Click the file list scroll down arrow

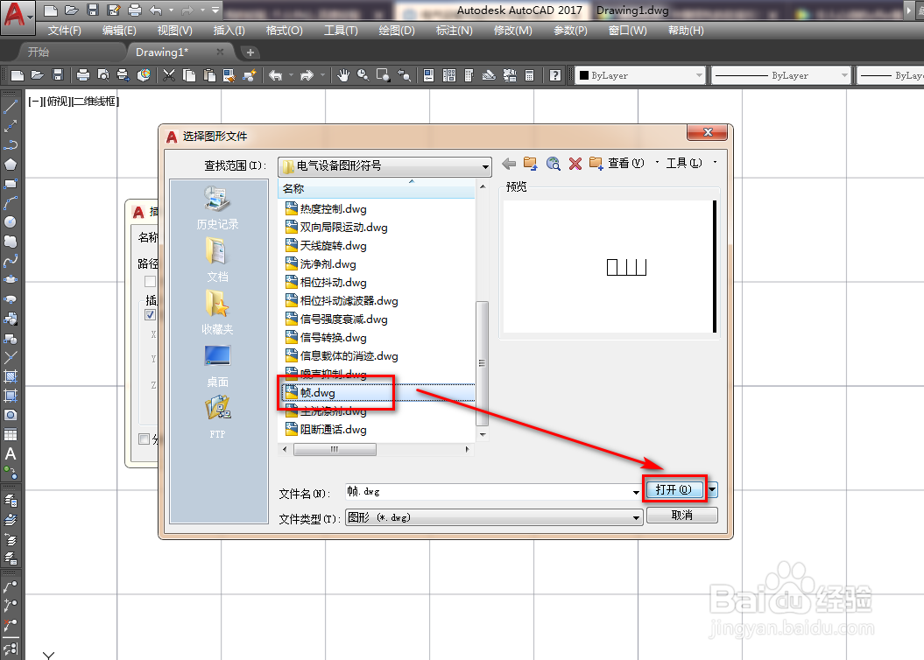pyautogui.click(x=483, y=435)
